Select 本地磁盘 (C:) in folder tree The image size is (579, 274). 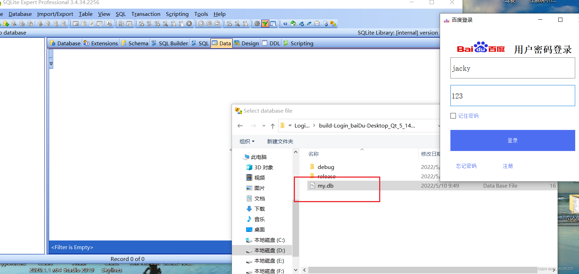[x=265, y=240]
